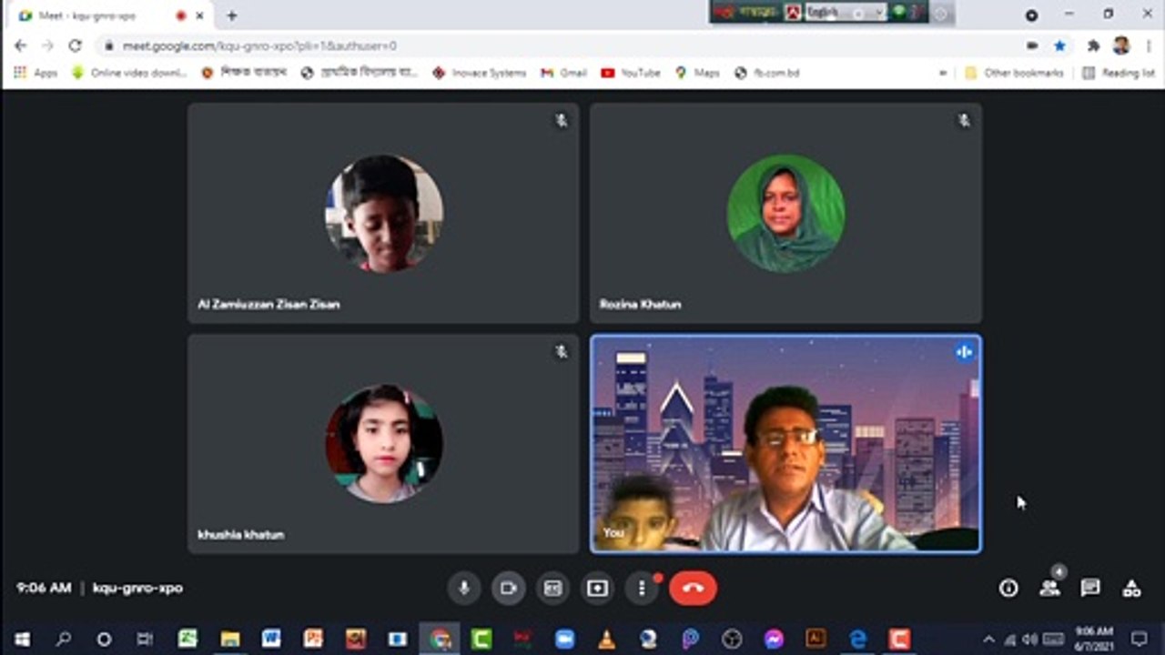
Task: Open Windows notification center
Action: pyautogui.click(x=1140, y=639)
